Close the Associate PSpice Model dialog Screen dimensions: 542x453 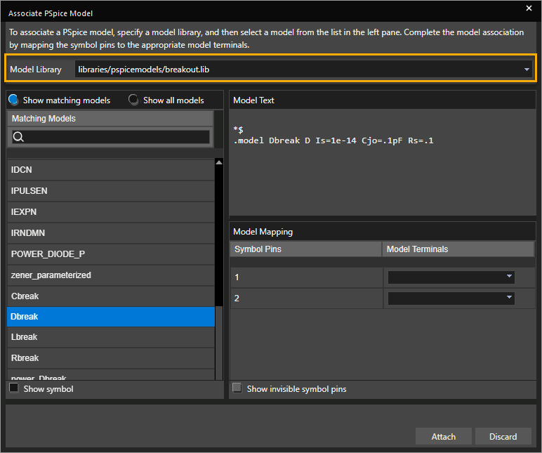coord(529,8)
